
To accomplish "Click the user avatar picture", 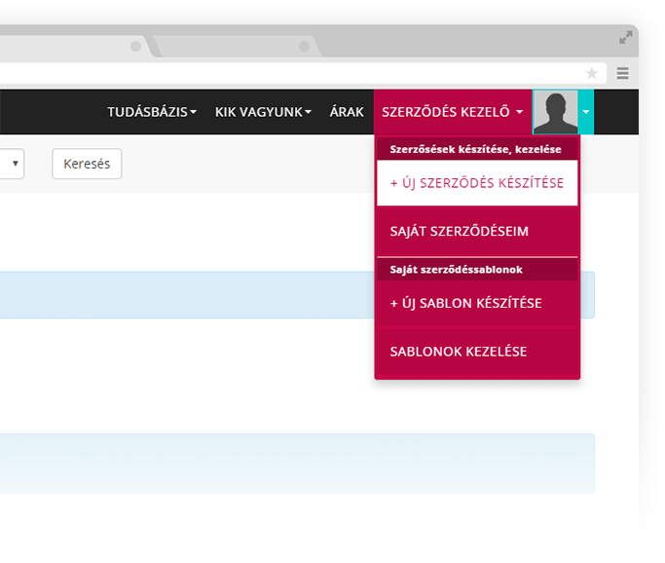I will click(x=555, y=112).
